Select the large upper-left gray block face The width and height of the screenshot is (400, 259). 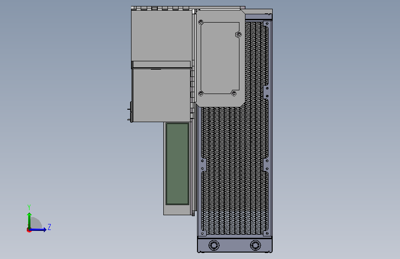(161, 35)
